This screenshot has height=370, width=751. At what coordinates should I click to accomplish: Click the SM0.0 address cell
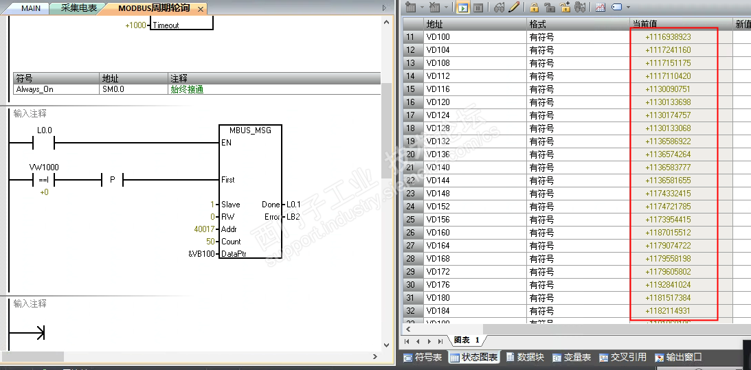pos(133,89)
